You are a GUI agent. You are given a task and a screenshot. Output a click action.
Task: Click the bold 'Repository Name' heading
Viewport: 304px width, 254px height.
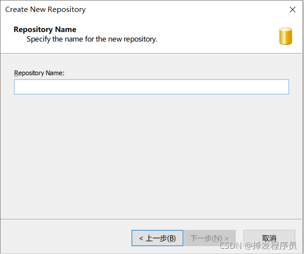[x=45, y=30]
